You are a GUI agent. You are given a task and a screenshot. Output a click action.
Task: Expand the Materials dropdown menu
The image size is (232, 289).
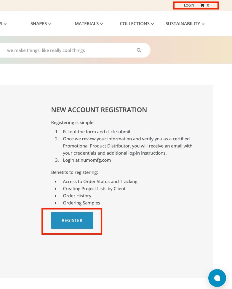click(89, 24)
